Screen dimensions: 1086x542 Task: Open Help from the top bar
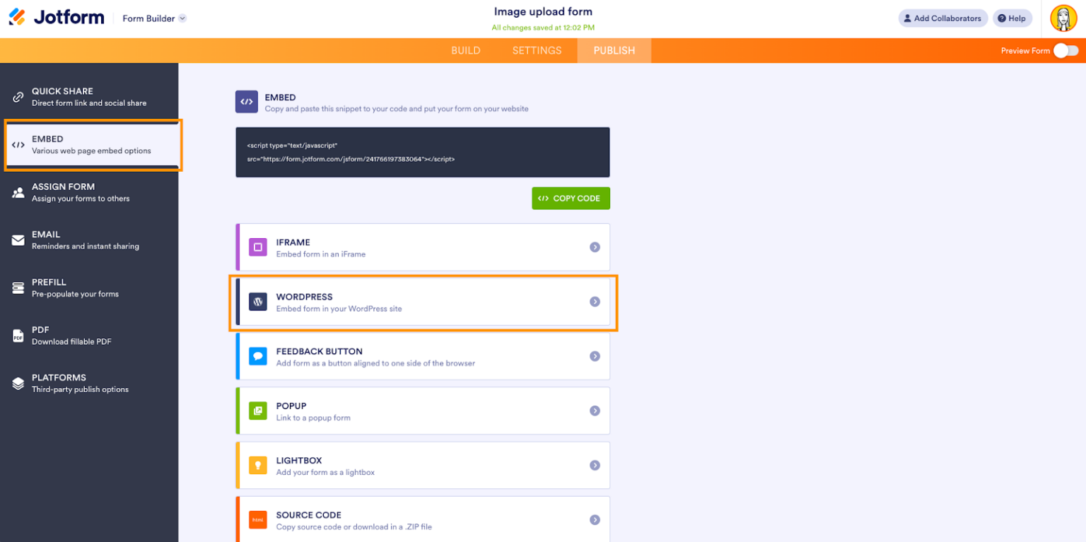coord(1012,18)
